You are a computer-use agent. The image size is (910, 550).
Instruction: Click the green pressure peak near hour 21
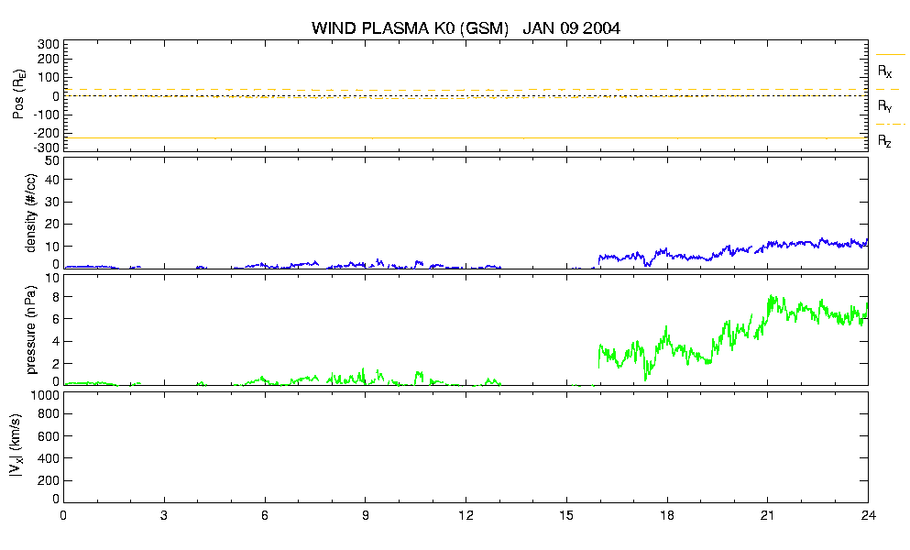tap(772, 299)
